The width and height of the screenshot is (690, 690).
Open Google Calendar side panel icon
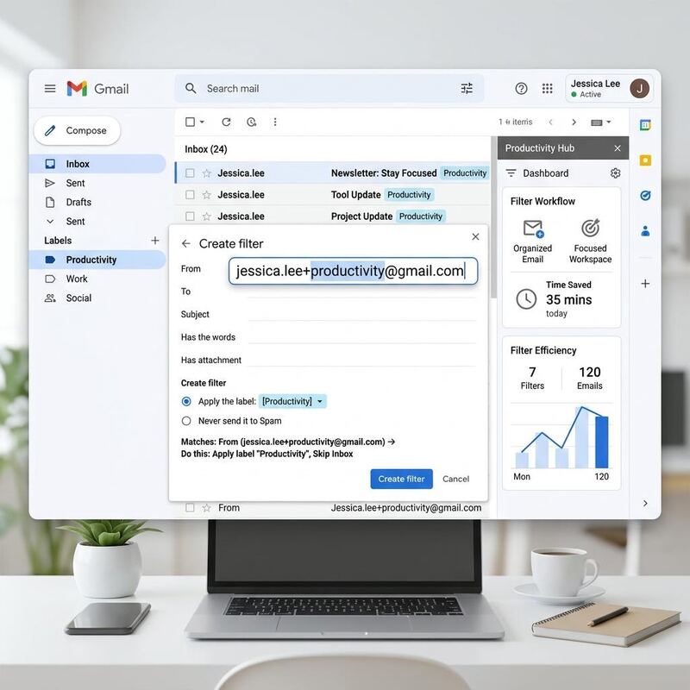pos(645,125)
